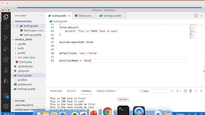Show notifications bell in status bar
The image size is (205, 115).
pyautogui.click(x=201, y=114)
